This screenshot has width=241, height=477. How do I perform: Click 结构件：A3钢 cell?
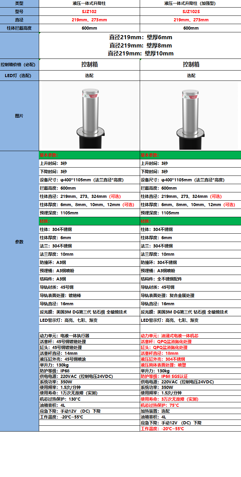click(89, 279)
